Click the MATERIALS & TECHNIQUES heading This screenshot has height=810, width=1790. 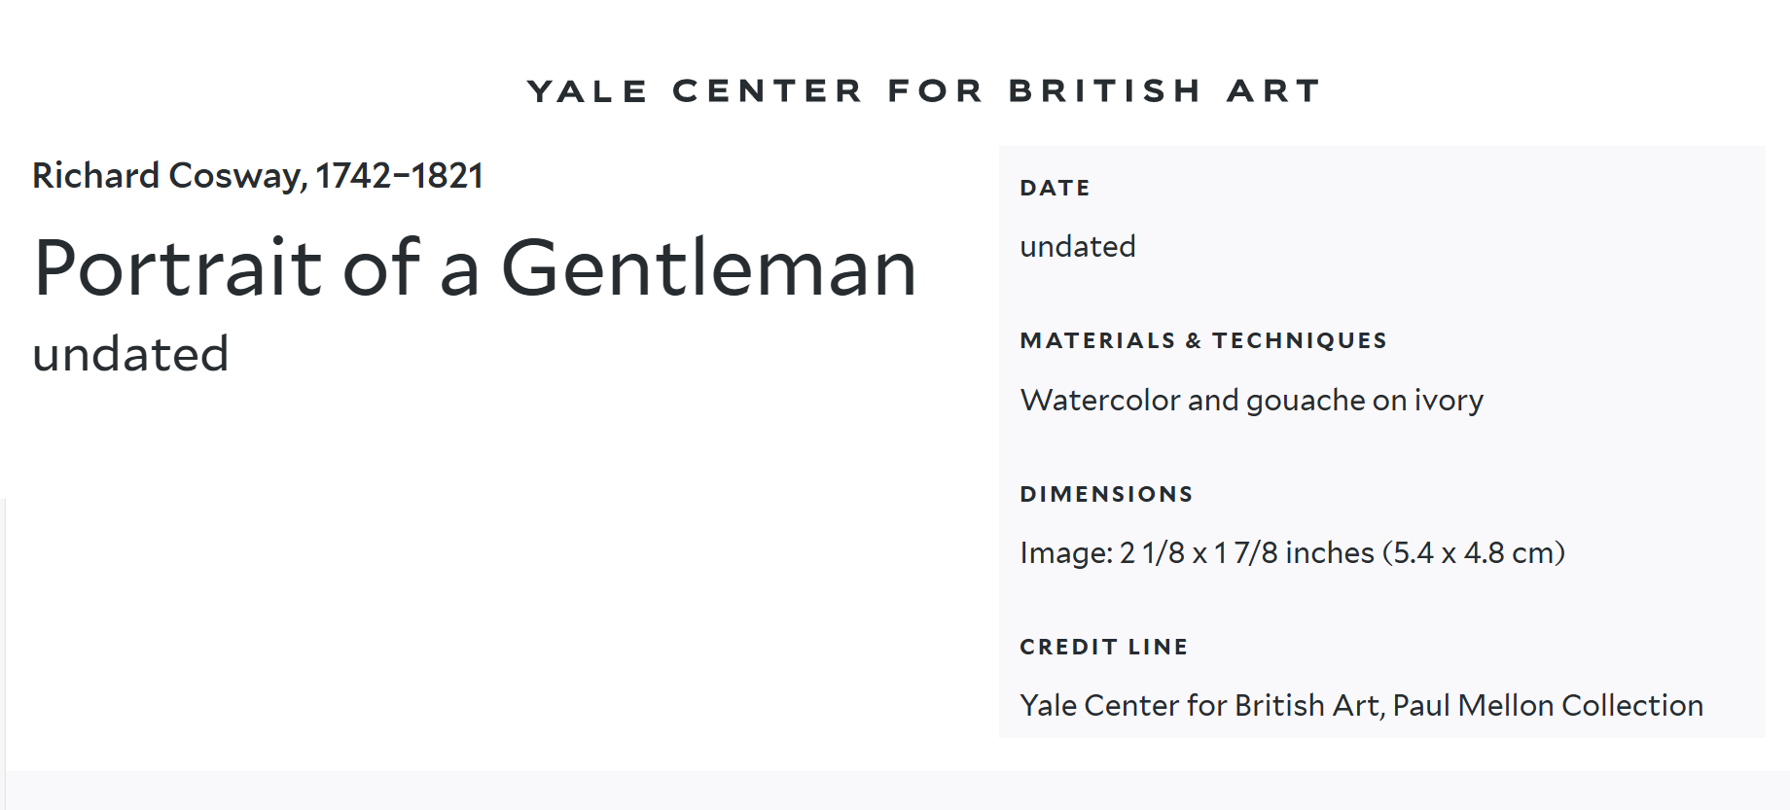pos(1202,340)
